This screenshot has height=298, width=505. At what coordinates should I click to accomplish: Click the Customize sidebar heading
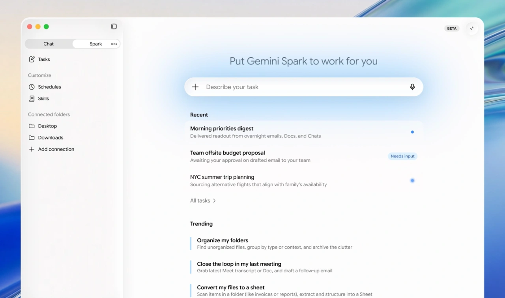pyautogui.click(x=39, y=75)
